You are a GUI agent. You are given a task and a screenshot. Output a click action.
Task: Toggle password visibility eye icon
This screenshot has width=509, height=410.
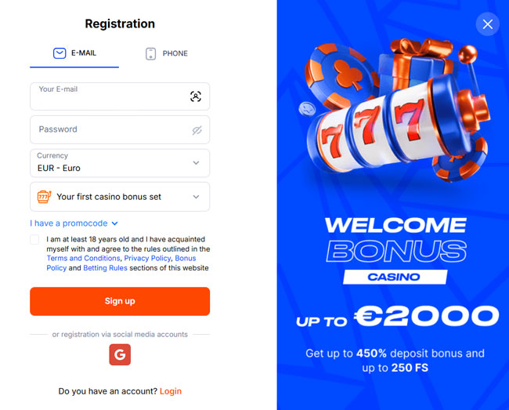[x=197, y=130]
